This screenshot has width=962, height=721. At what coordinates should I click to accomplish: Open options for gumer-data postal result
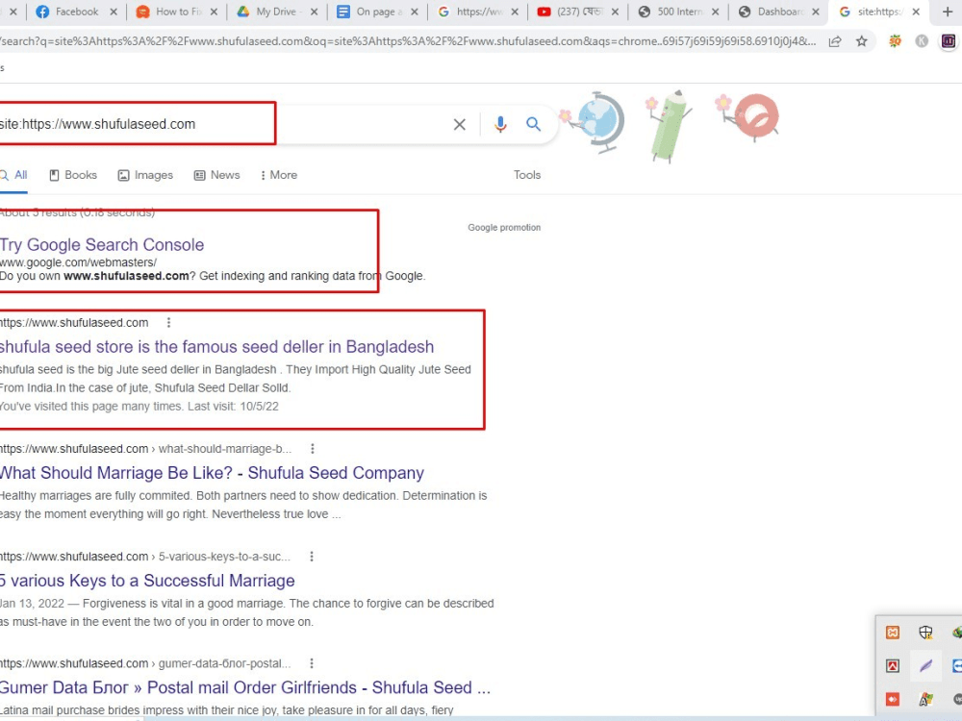tap(312, 663)
